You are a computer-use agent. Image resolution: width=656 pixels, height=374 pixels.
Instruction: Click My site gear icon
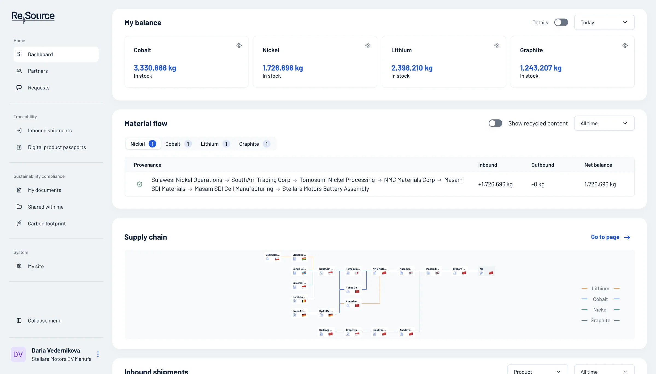pos(19,266)
